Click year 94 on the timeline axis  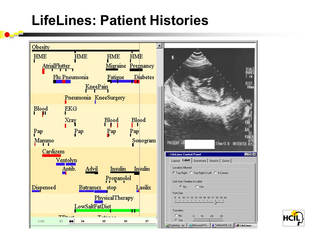click(83, 221)
